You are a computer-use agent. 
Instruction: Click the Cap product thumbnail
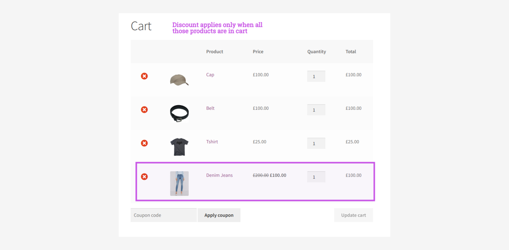pos(179,80)
